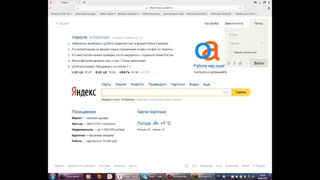Bookmark page with address bar star
The image size is (320, 180).
point(240,8)
